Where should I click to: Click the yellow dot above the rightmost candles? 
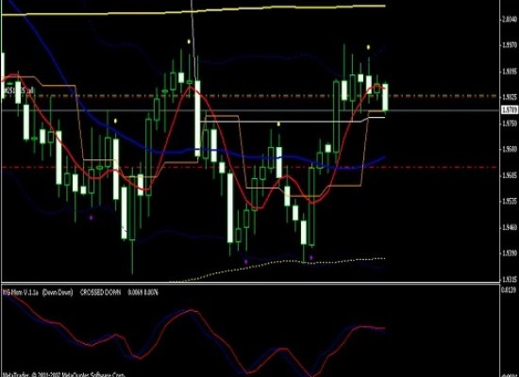(368, 47)
